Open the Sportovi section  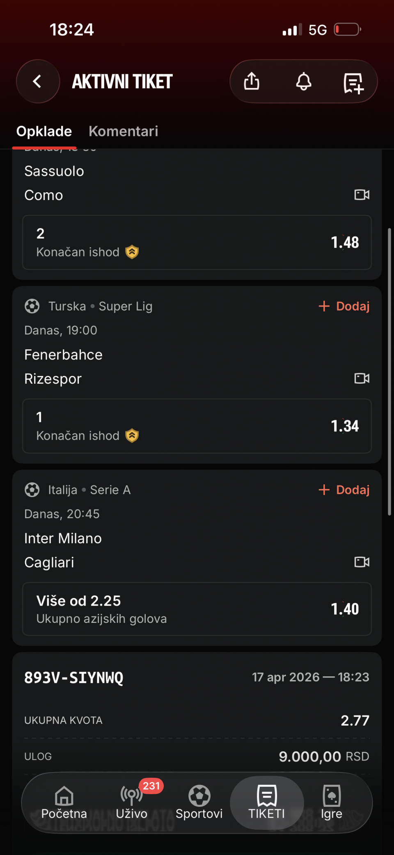click(199, 802)
